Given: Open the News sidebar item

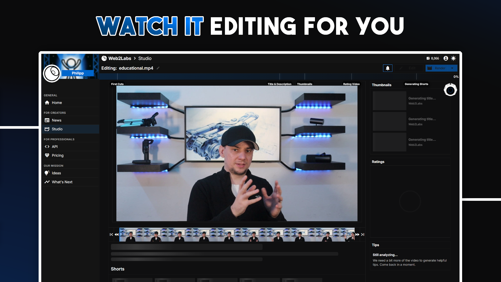Looking at the screenshot, I should click(x=56, y=120).
